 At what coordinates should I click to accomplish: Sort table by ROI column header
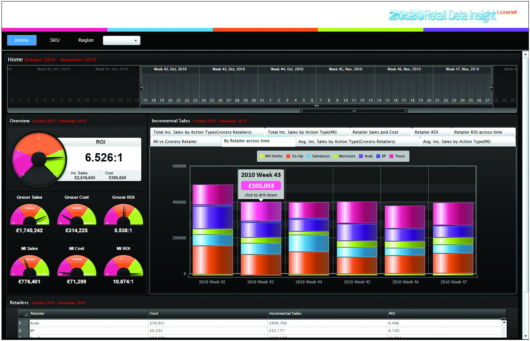pos(447,314)
